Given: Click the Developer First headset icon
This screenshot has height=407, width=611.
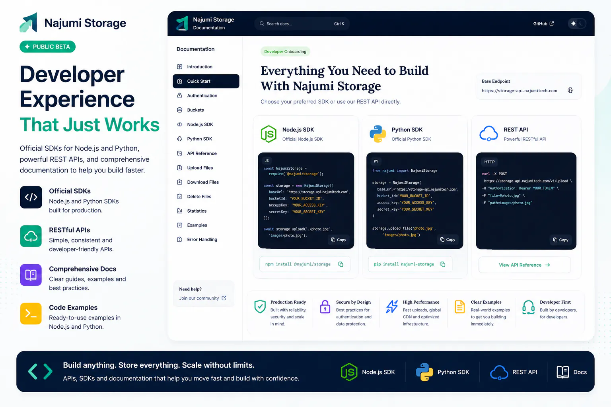Looking at the screenshot, I should (x=528, y=307).
